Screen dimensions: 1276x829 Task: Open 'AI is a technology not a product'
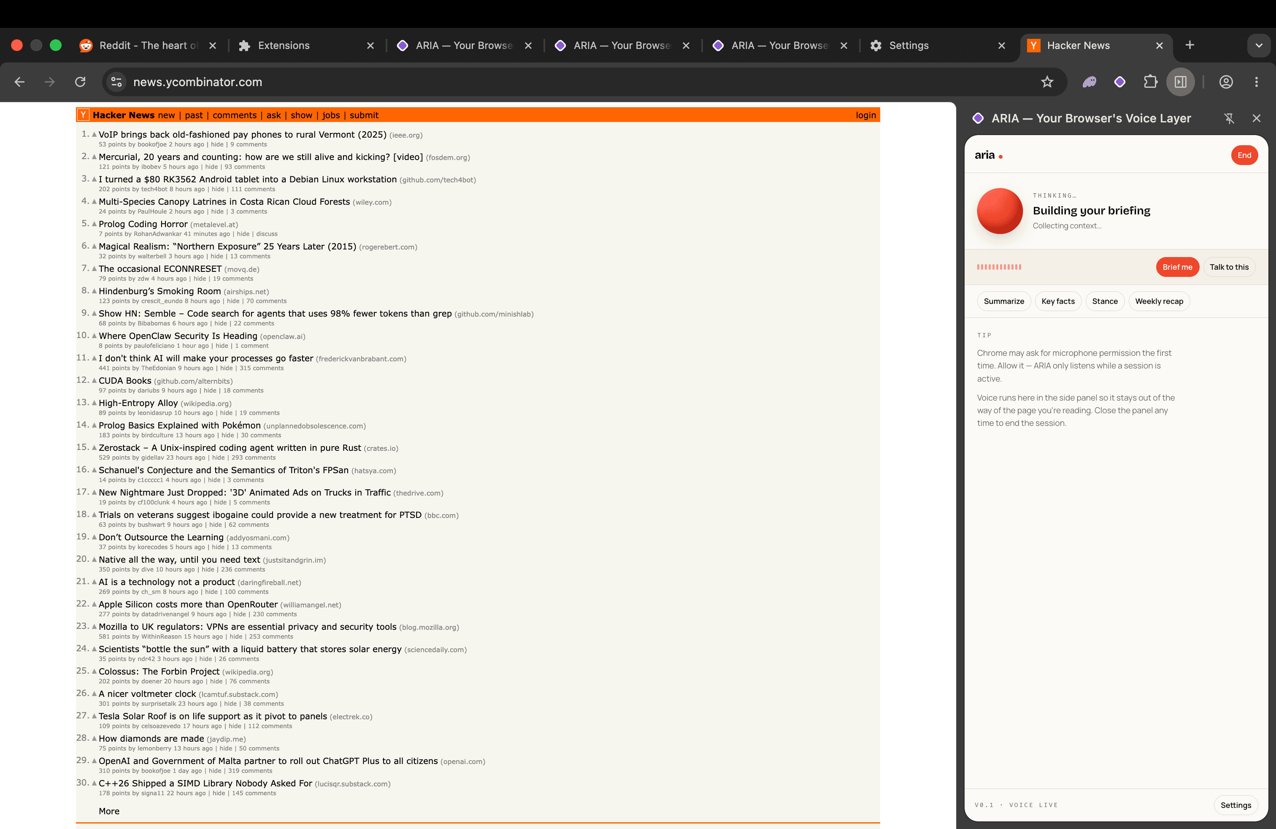[x=167, y=582]
